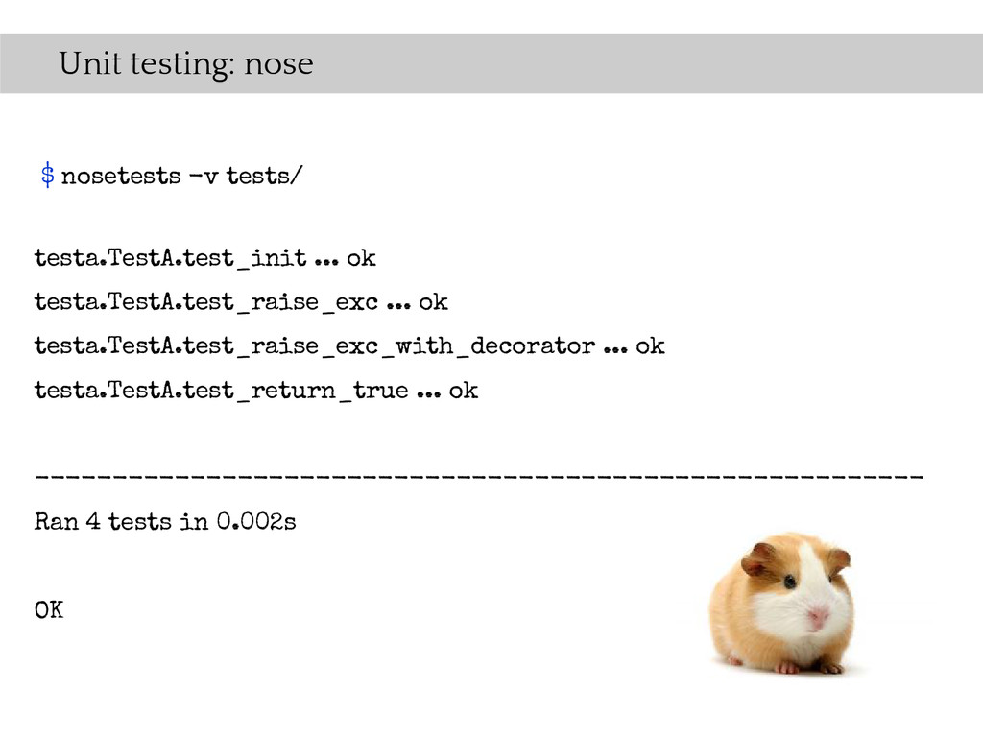Select the 'nosetests' command word
This screenshot has height=737, width=983.
(121, 177)
